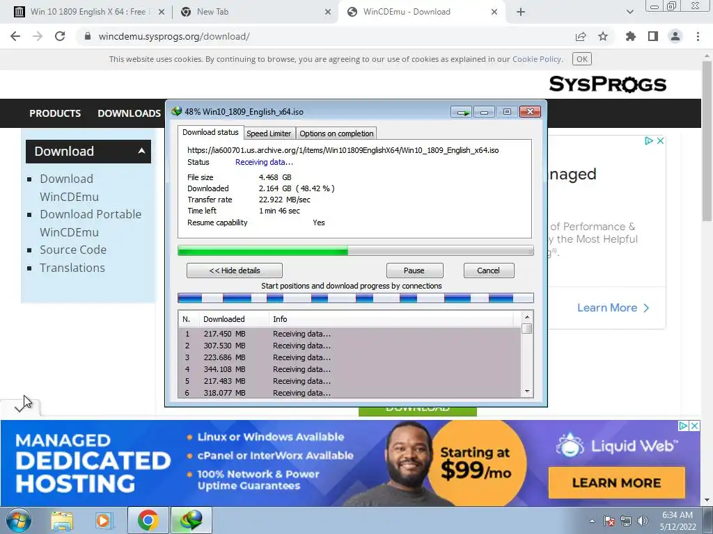Viewport: 713px width, 534px height.
Task: Click AdChoices icon on Liquid Web banner
Action: (683, 426)
